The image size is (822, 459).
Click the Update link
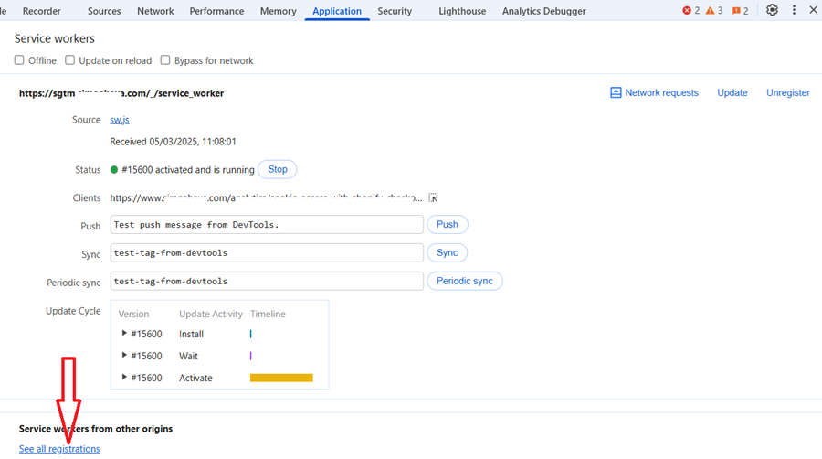click(732, 93)
